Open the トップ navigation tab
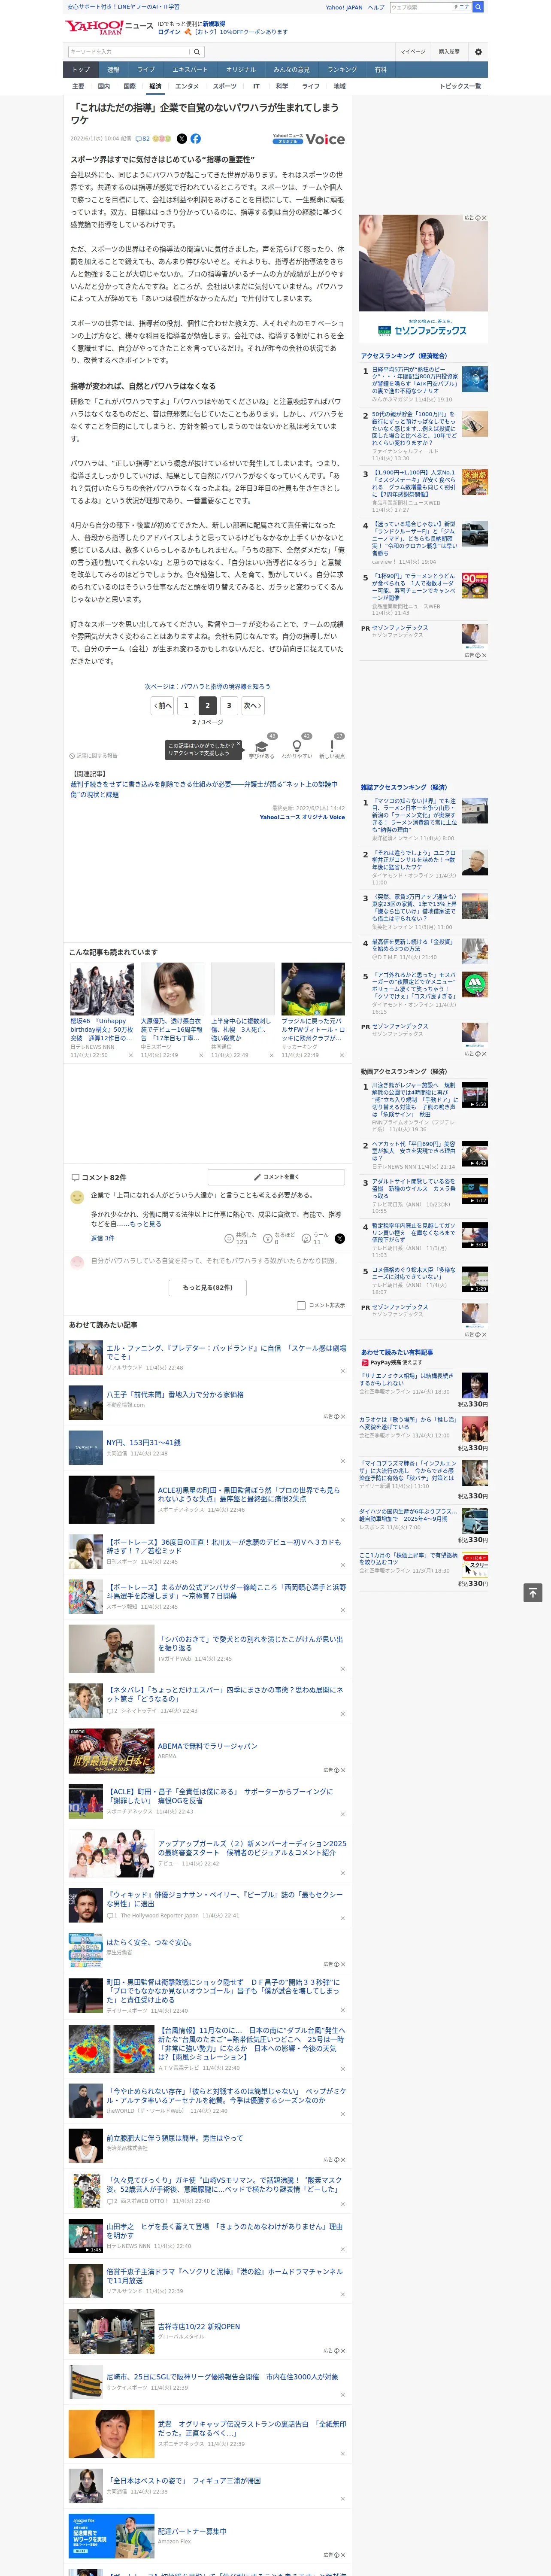This screenshot has height=2576, width=551. click(x=81, y=70)
